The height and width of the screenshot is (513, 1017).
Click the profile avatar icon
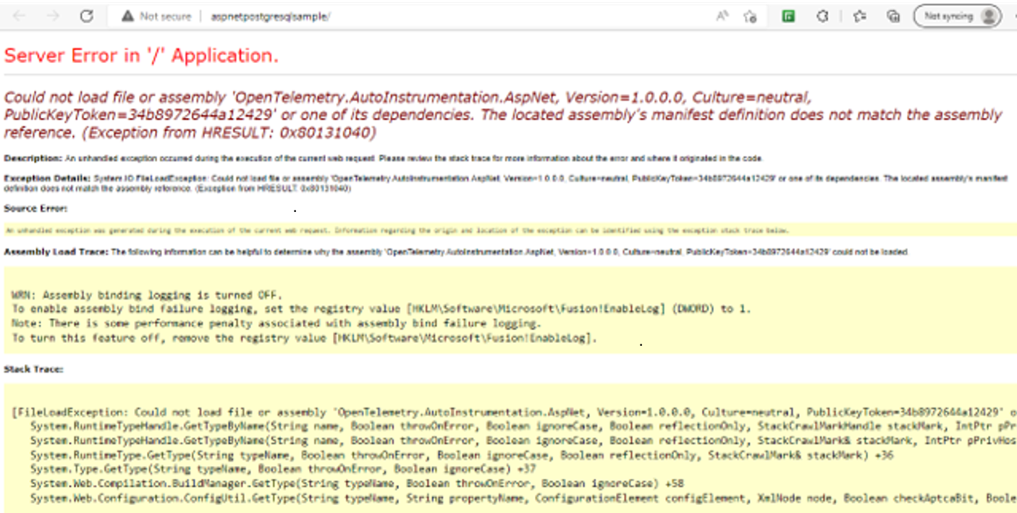(990, 14)
